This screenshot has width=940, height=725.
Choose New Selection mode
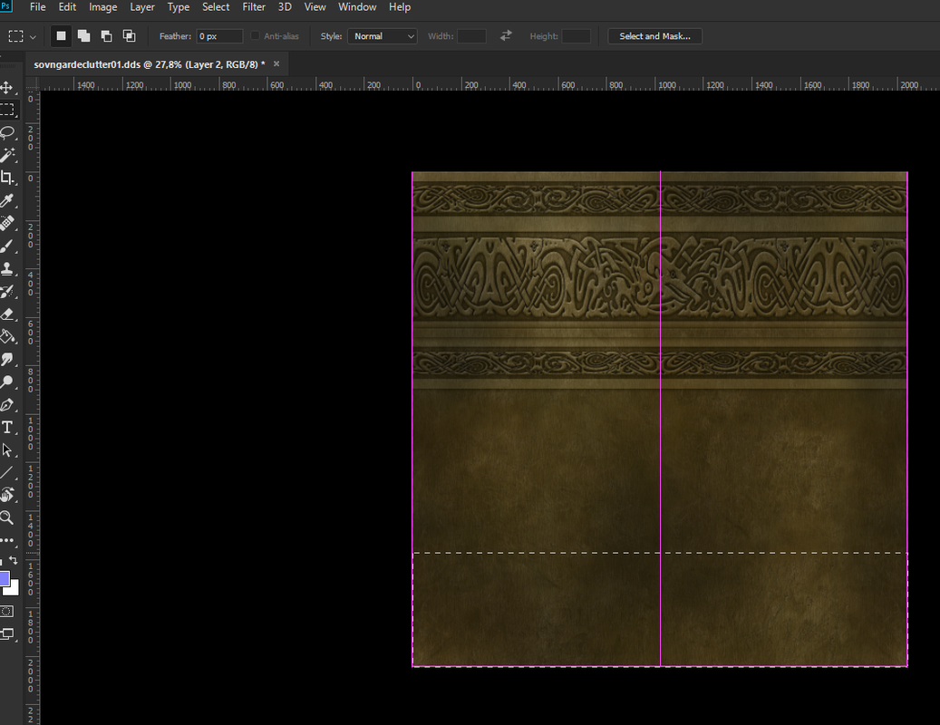tap(61, 36)
